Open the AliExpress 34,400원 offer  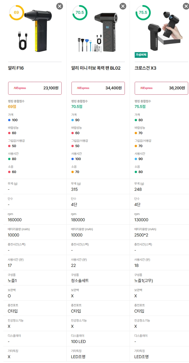click(x=98, y=88)
